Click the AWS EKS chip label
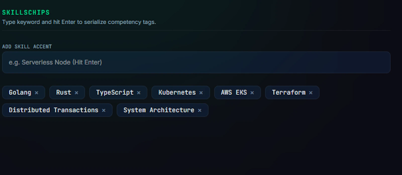 coord(234,93)
